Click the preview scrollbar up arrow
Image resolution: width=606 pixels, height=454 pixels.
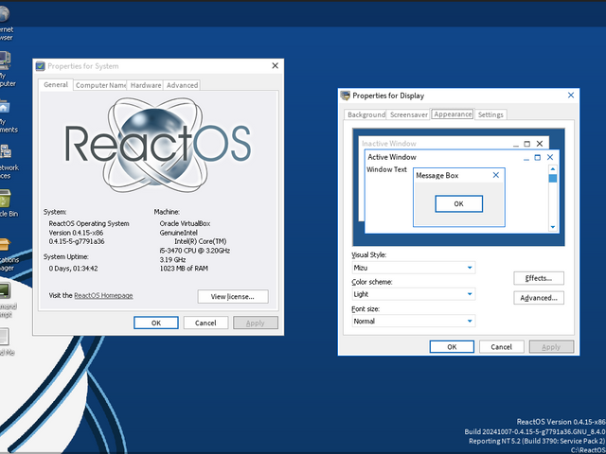553,169
